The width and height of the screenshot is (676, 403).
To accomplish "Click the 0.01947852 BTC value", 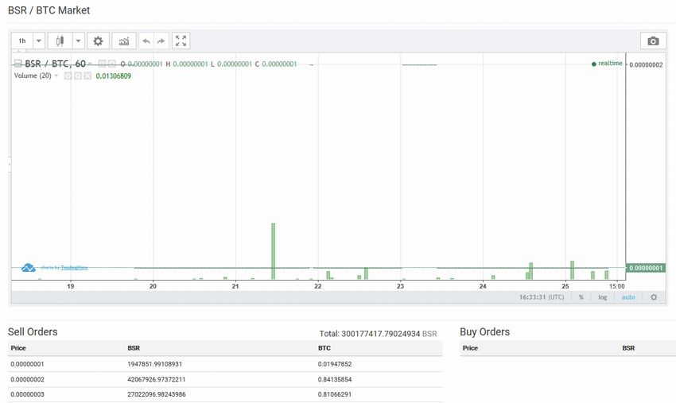I will [x=335, y=364].
